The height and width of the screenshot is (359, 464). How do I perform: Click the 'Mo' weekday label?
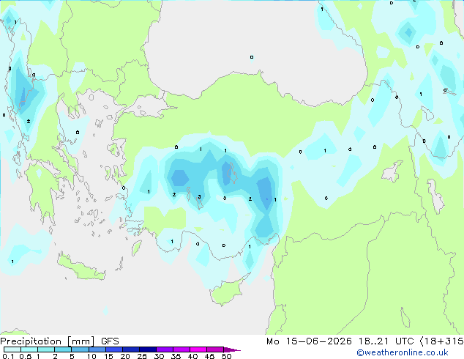point(272,341)
